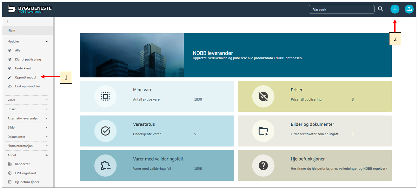Image resolution: width=419 pixels, height=190 pixels.
Task: Click the Priser tile icon
Action: (x=263, y=96)
